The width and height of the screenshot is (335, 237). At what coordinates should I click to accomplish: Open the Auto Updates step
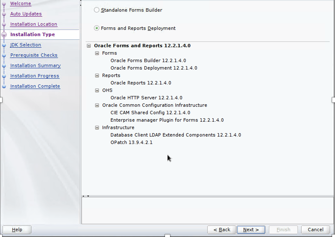point(26,14)
